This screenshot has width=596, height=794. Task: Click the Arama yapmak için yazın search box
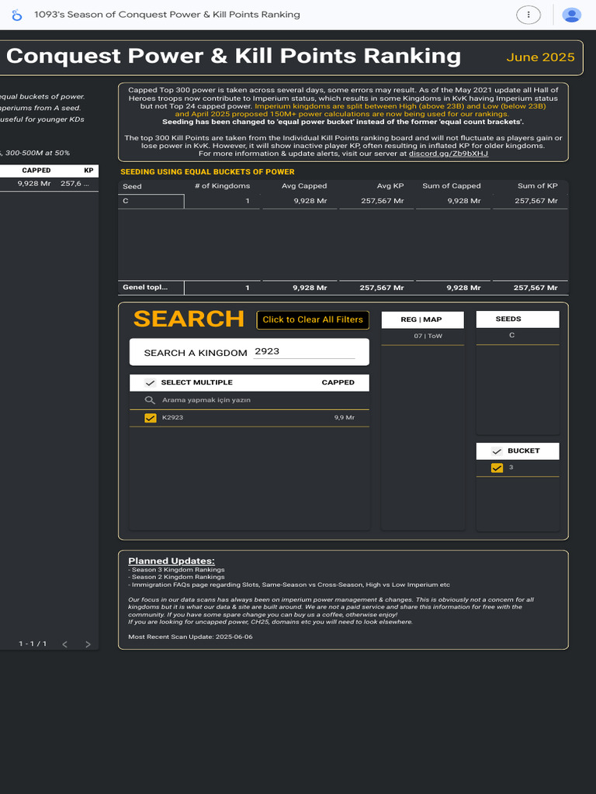coord(249,400)
